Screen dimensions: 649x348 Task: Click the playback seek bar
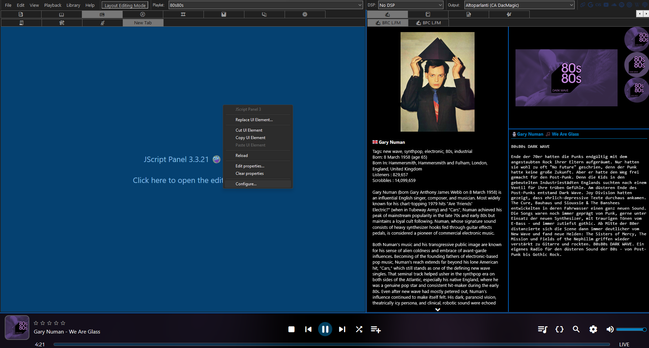tap(332, 344)
